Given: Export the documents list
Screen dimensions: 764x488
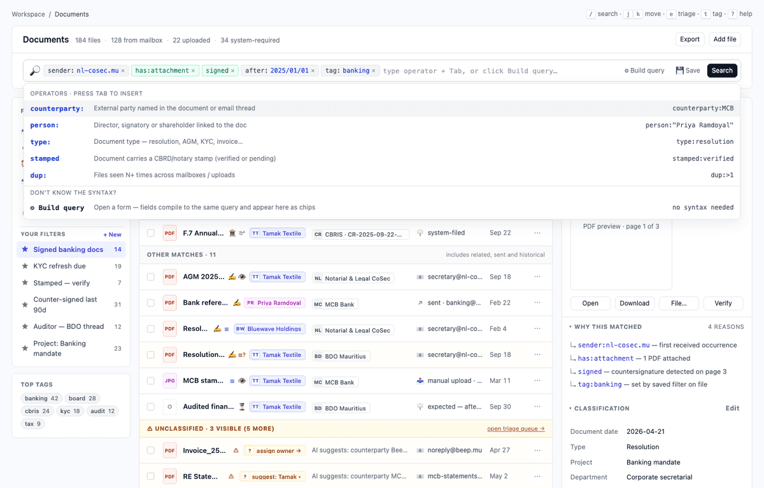Looking at the screenshot, I should point(690,39).
